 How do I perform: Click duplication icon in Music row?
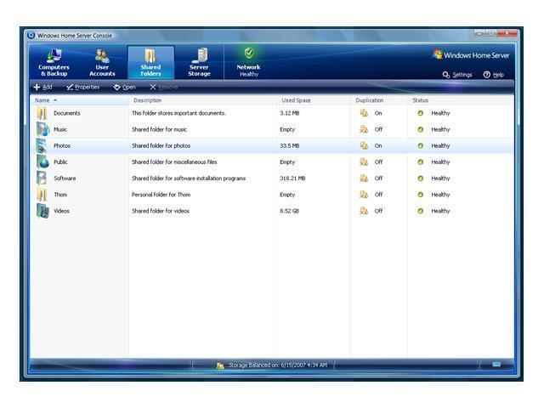364,129
